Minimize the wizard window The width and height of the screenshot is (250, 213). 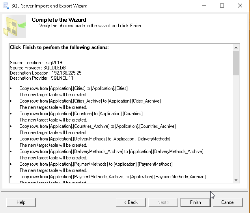tap(204, 6)
